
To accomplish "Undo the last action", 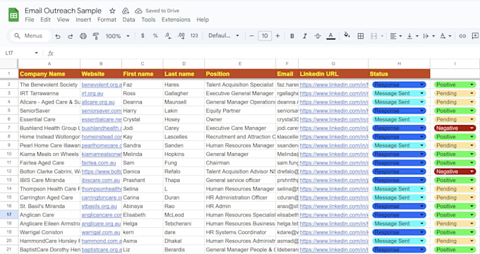I will pos(58,36).
